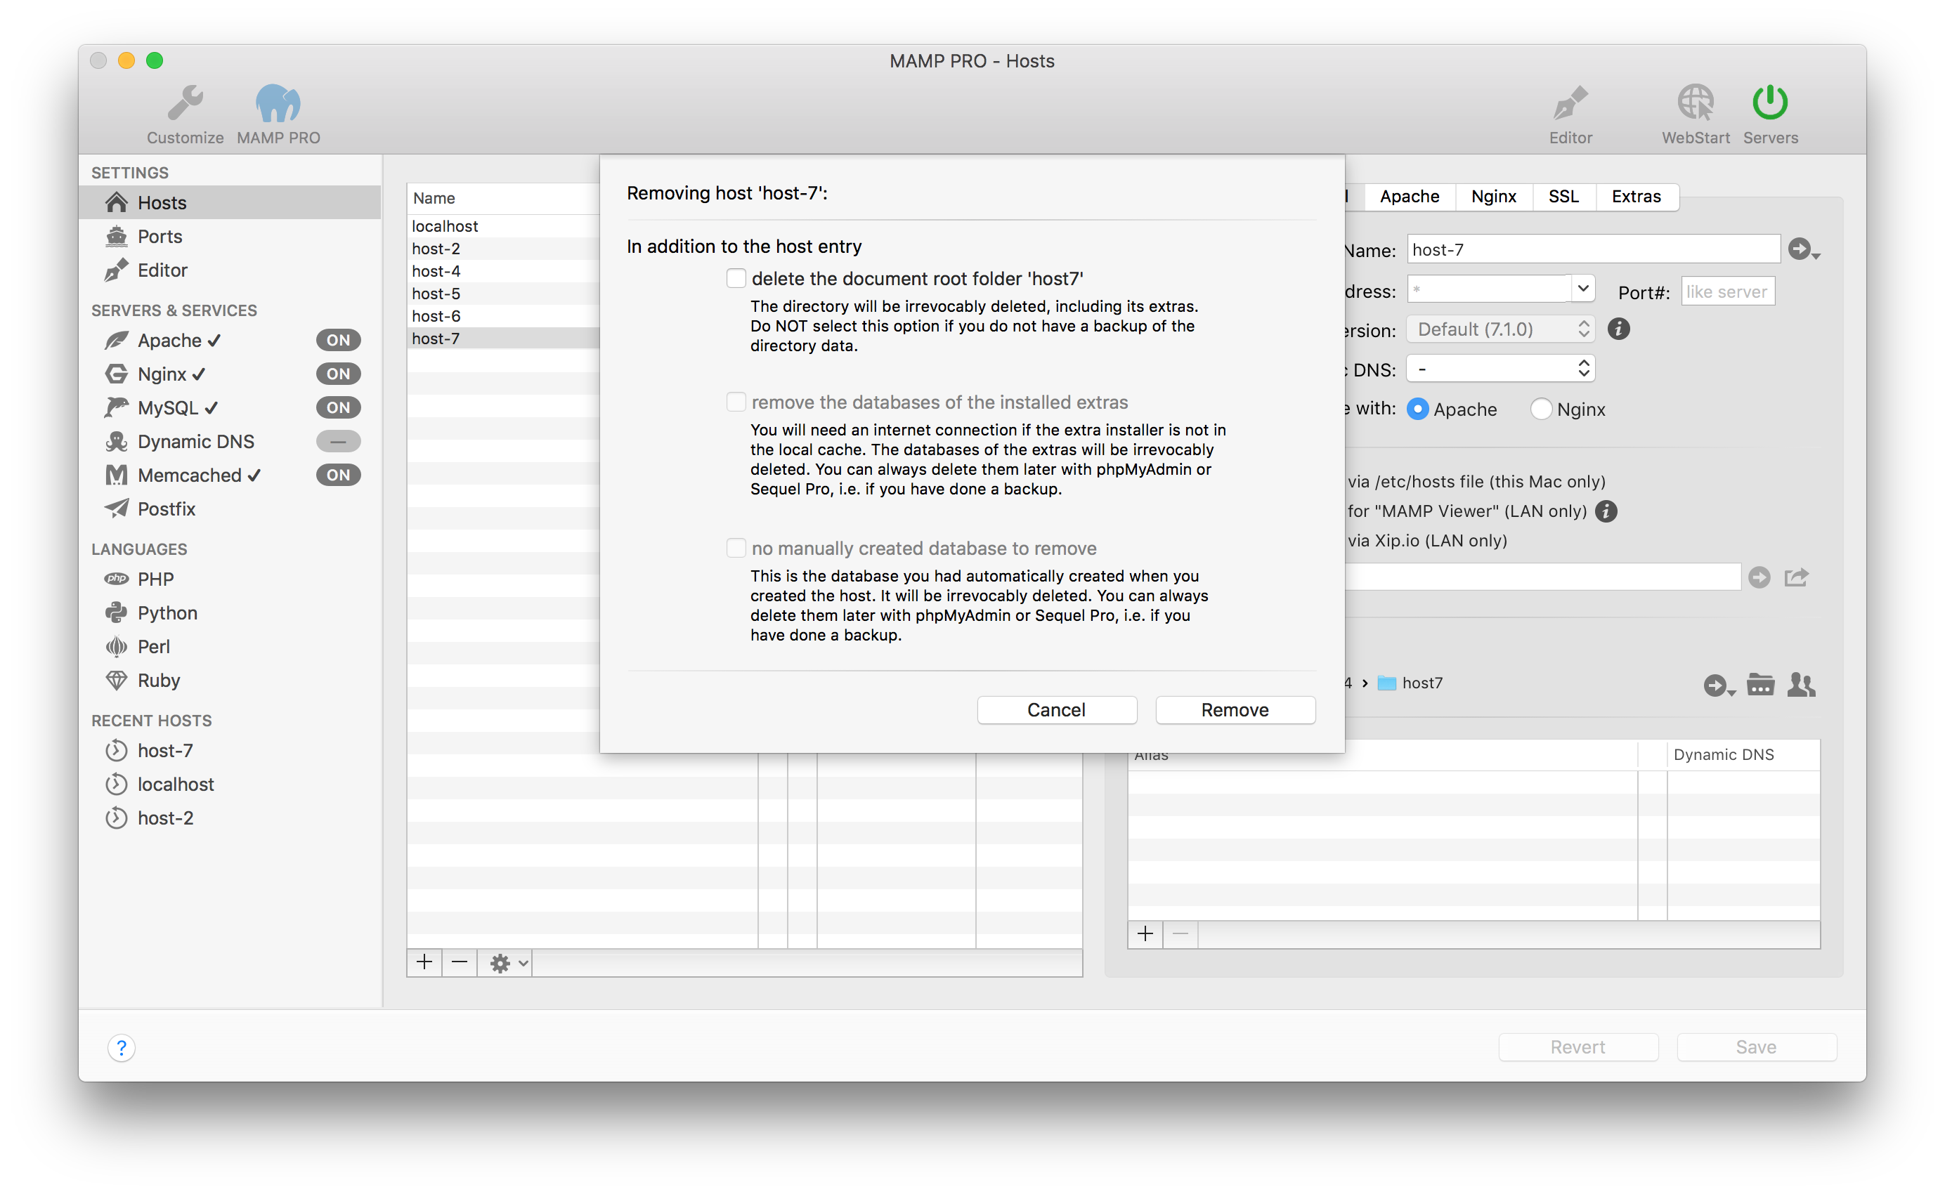Screen dimensions: 1945x1194
Task: Open Dynamic DNS service settings
Action: tap(196, 442)
